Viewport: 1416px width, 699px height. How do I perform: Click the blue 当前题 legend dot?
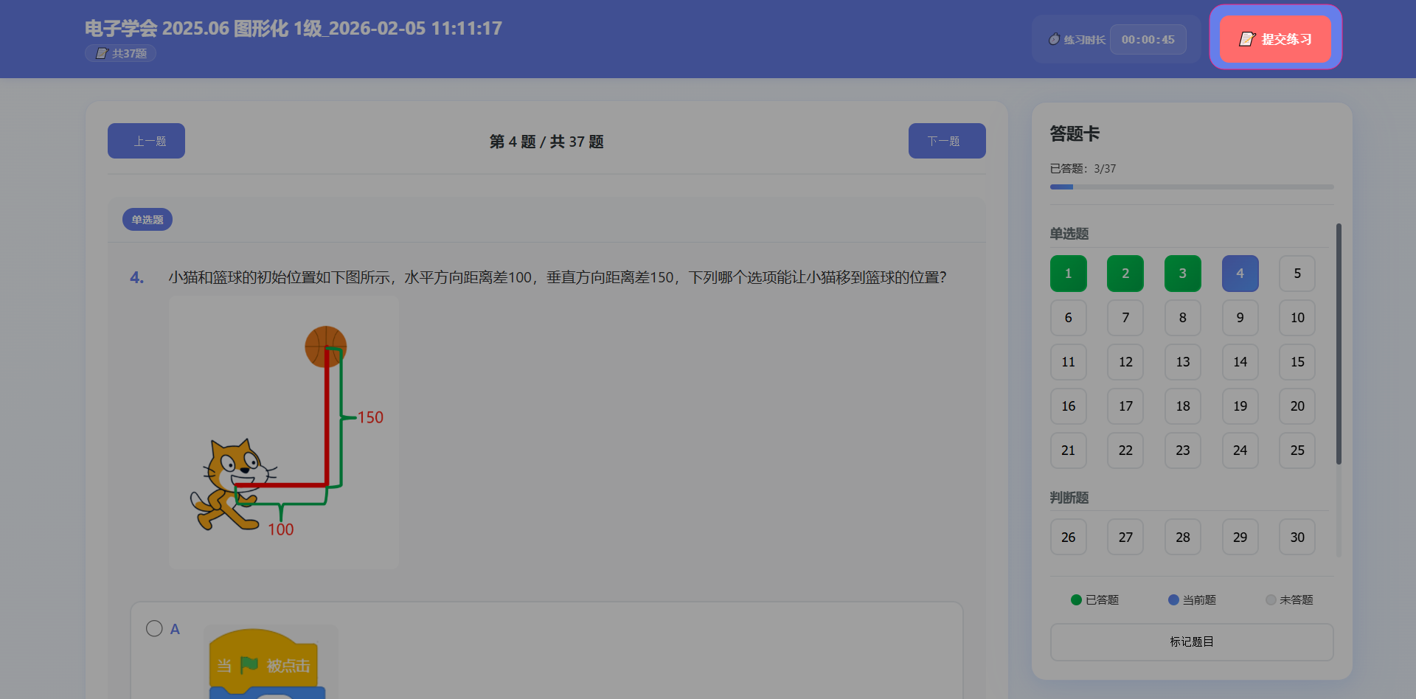coord(1173,600)
